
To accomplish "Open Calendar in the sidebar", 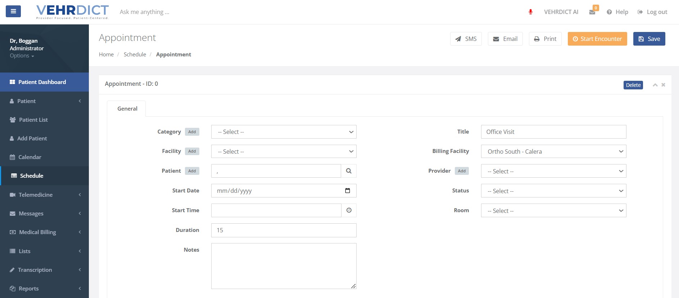I will click(x=30, y=157).
